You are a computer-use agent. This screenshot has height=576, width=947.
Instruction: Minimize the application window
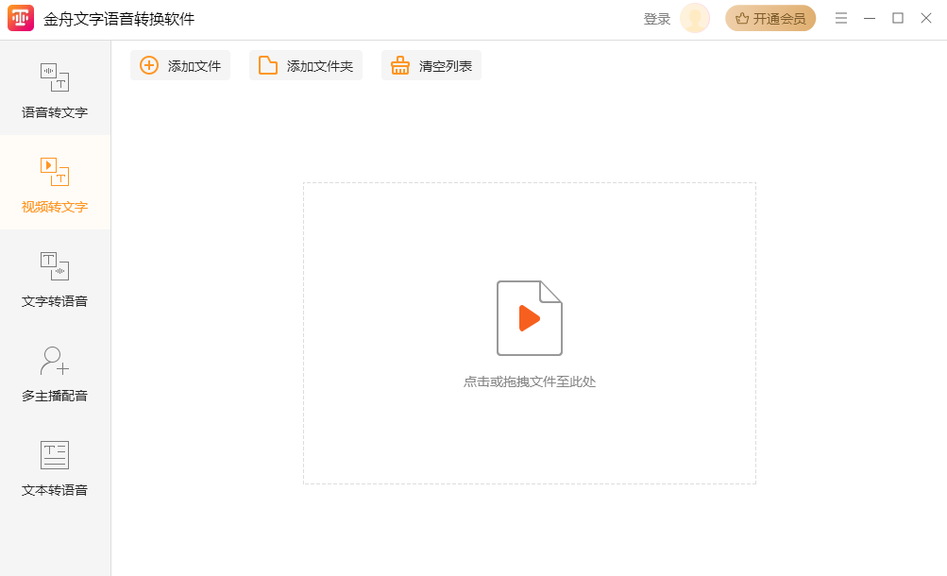pyautogui.click(x=870, y=18)
